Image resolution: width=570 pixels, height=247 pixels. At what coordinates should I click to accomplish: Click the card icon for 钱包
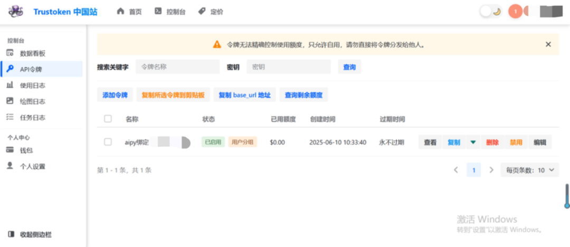10,150
